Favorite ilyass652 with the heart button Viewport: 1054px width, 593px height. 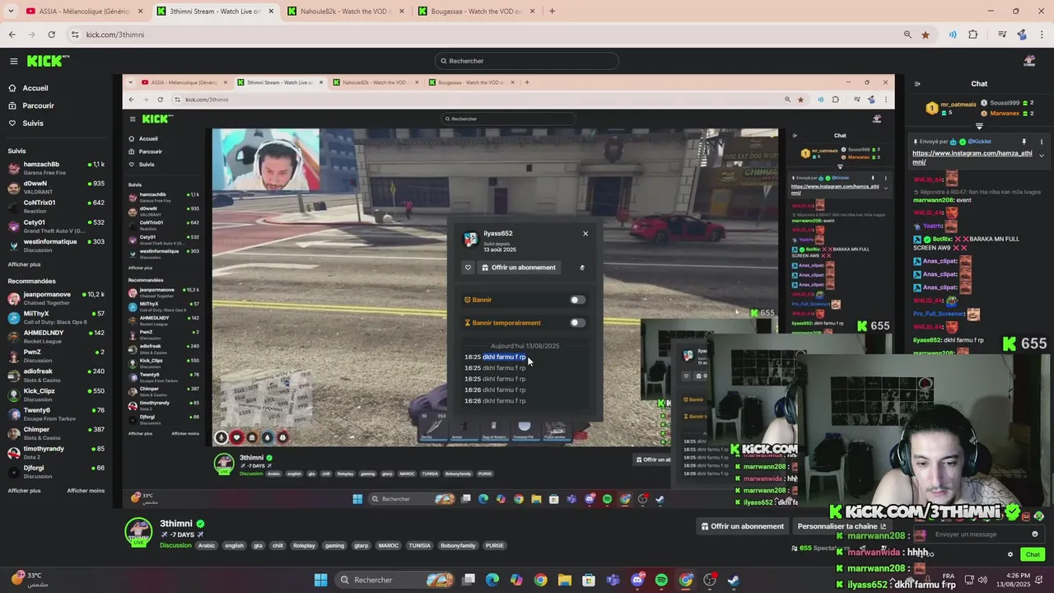pos(468,268)
